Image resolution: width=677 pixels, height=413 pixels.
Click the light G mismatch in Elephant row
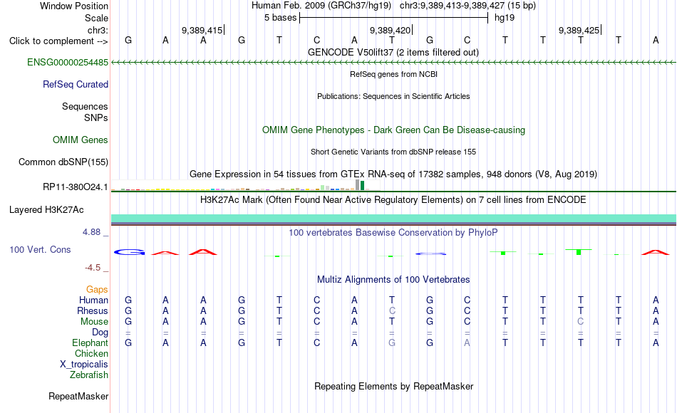coord(392,343)
